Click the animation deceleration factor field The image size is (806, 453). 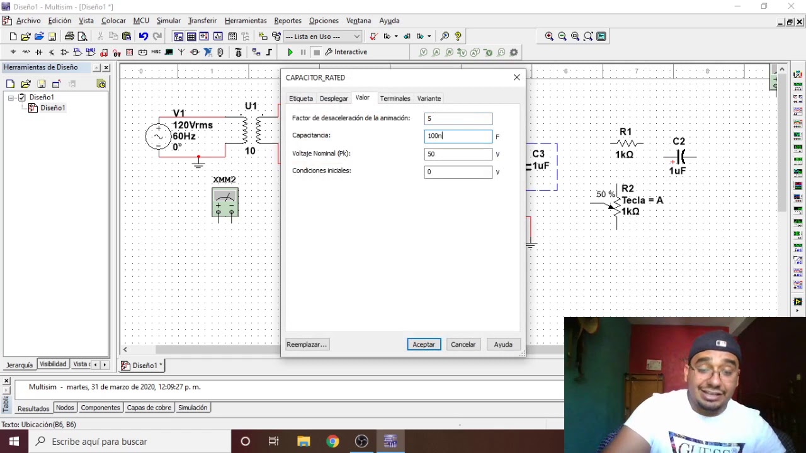(x=458, y=119)
